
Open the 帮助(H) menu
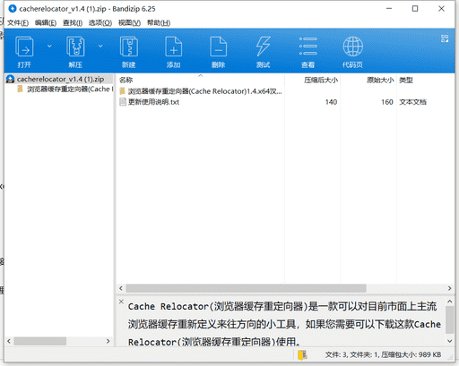[159, 22]
